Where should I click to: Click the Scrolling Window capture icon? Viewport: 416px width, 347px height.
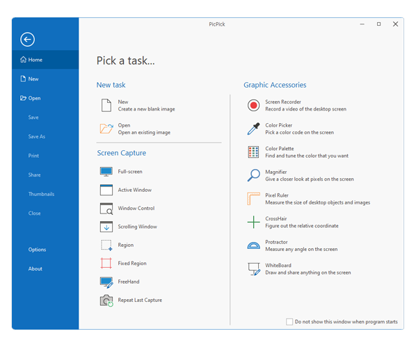click(106, 227)
